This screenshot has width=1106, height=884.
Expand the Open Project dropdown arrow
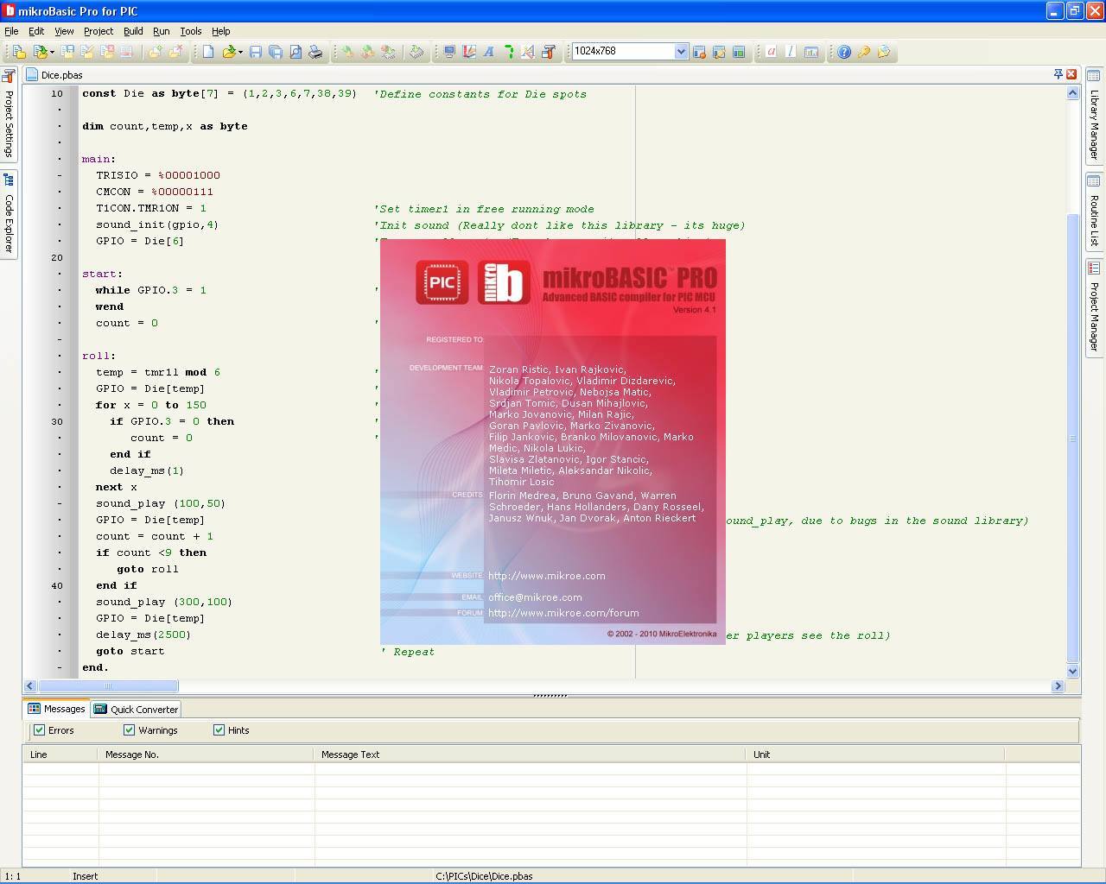click(52, 52)
